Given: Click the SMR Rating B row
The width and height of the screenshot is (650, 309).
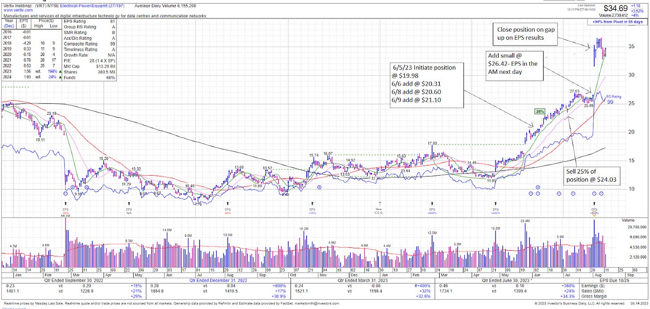Looking at the screenshot, I should 90,33.
